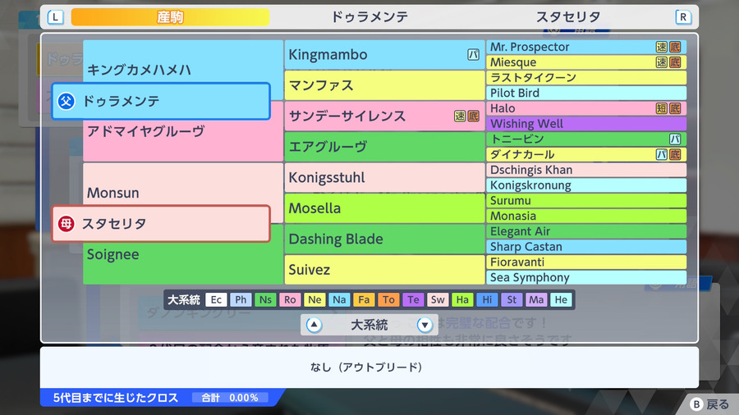This screenshot has height=415, width=739.
Task: Click the ダイナカール row
Action: [585, 154]
